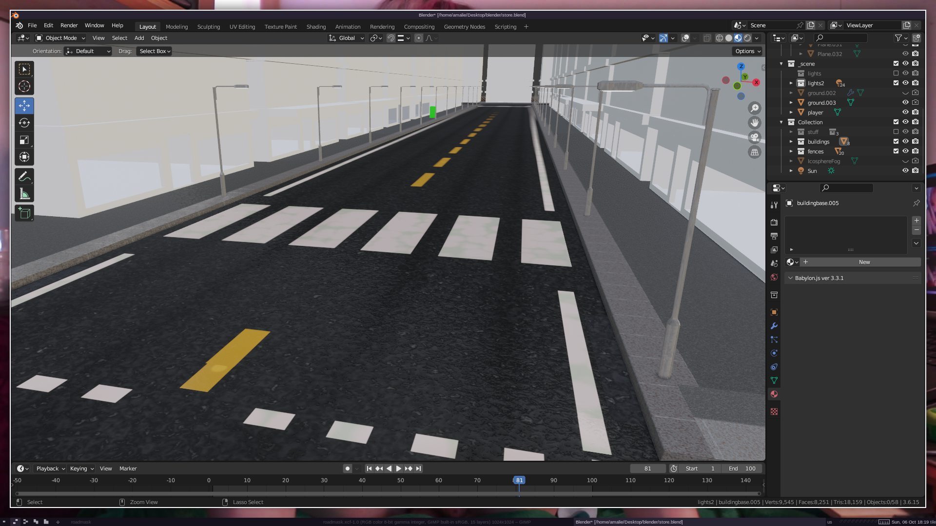This screenshot has width=936, height=526.
Task: Uncheck the fences collection checkbox
Action: click(896, 151)
